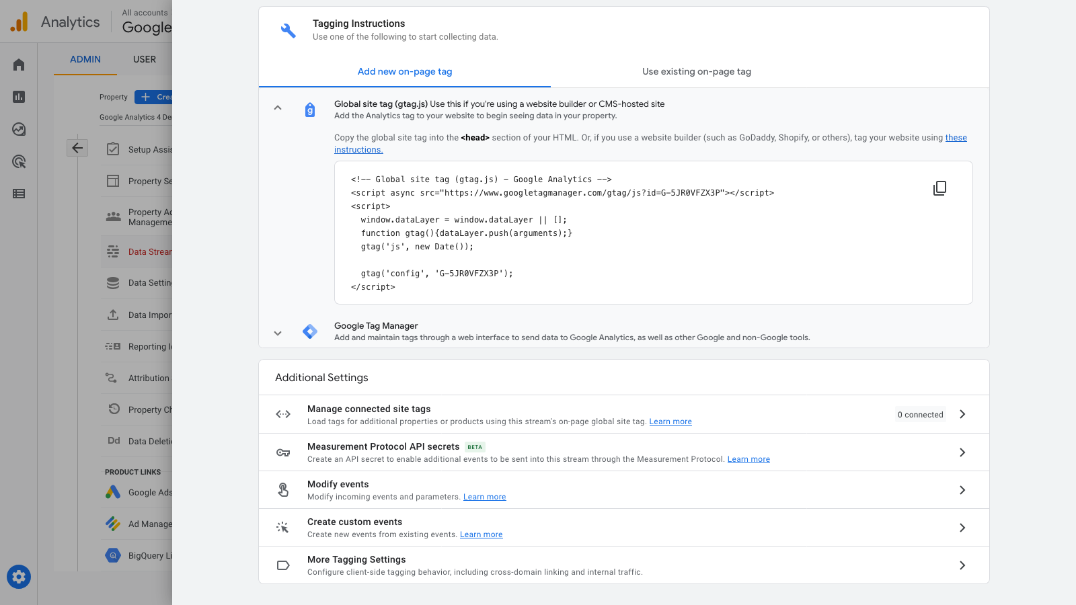Click the gtag.js tag icon
The width and height of the screenshot is (1076, 605).
310,110
